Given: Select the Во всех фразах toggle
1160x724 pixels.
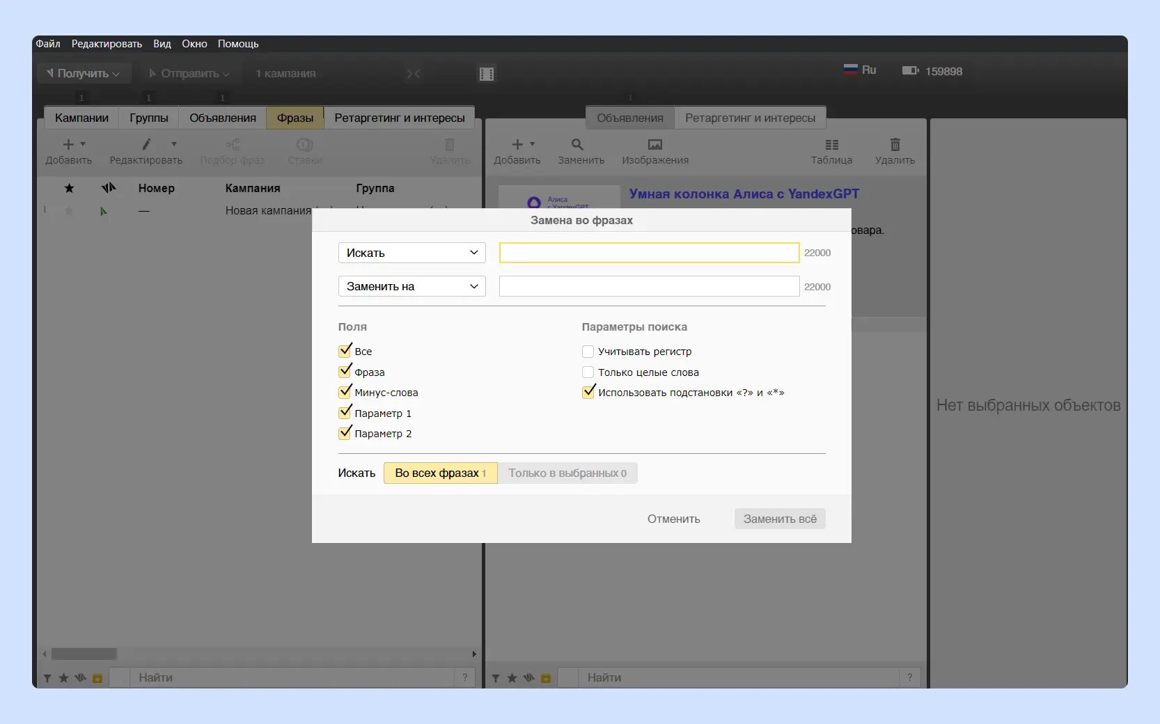Looking at the screenshot, I should (x=441, y=473).
